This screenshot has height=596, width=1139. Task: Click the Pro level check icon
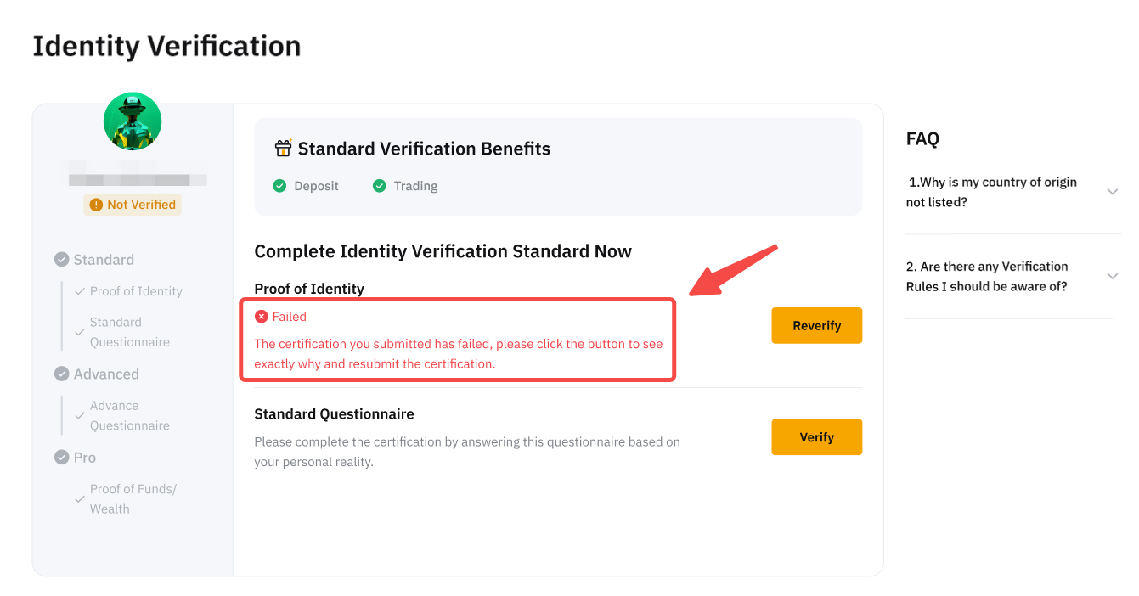click(x=62, y=457)
